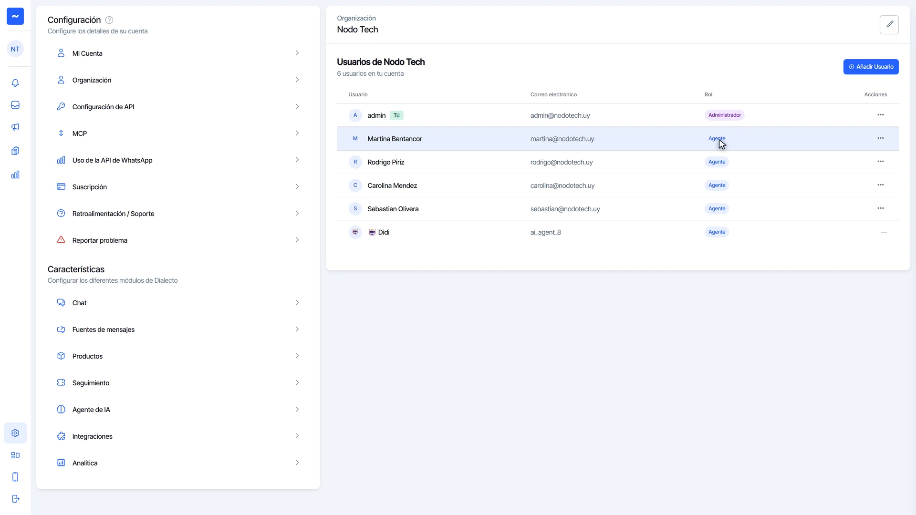Open the campaigns megaphone icon
The image size is (916, 515).
click(x=15, y=127)
